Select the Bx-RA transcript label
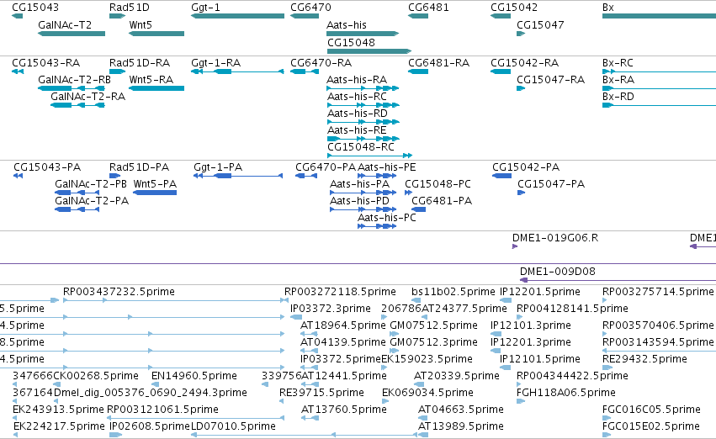This screenshot has width=716, height=439. 618,79
